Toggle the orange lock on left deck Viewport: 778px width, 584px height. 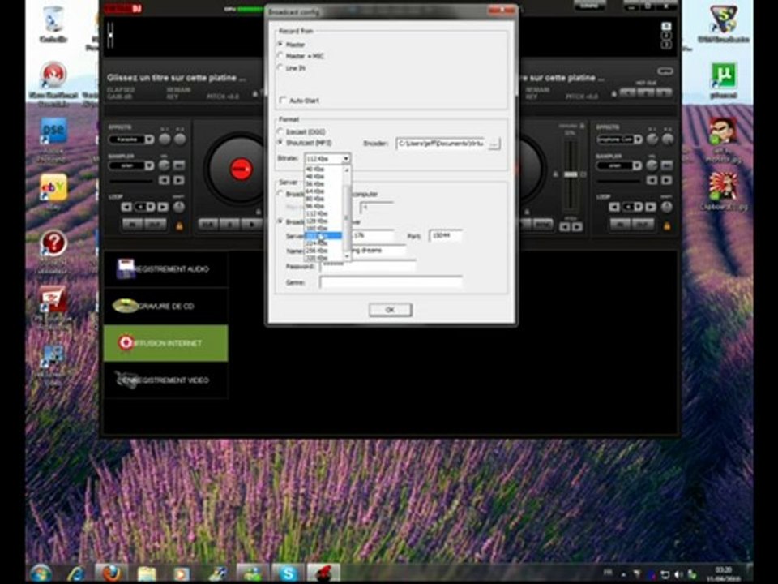point(180,226)
